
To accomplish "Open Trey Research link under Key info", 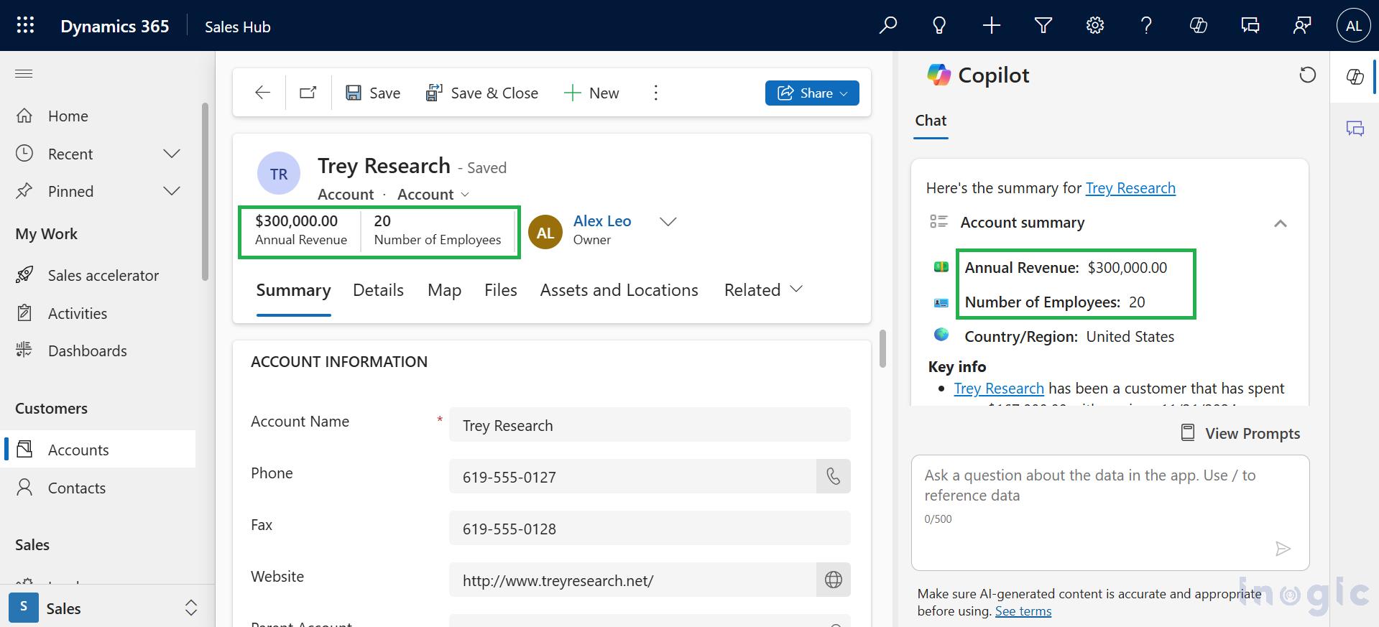I will pos(999,389).
